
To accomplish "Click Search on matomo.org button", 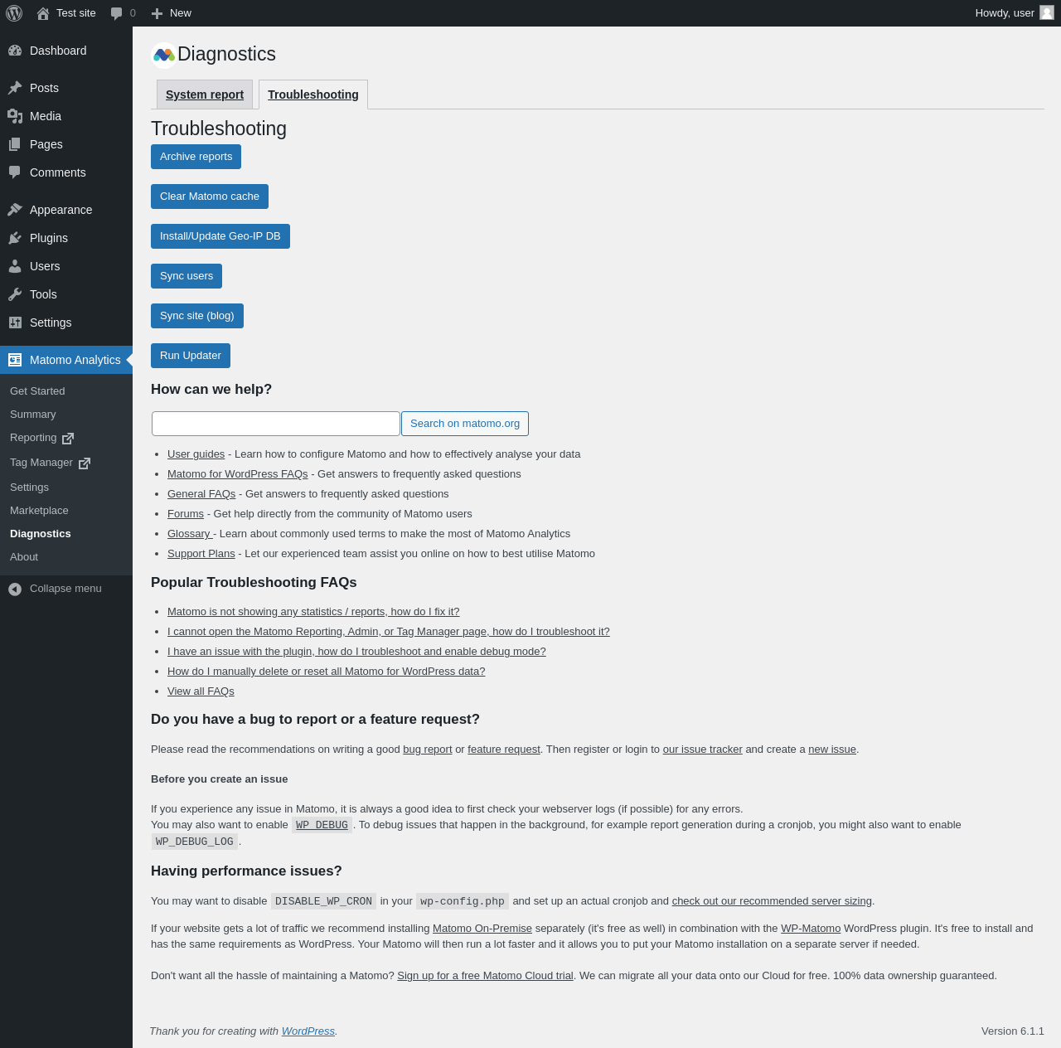I will coord(465,424).
